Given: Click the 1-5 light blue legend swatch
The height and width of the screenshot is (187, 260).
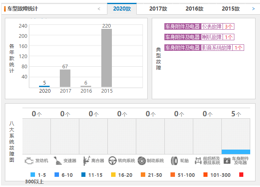Looking at the screenshot, I should point(33,174).
